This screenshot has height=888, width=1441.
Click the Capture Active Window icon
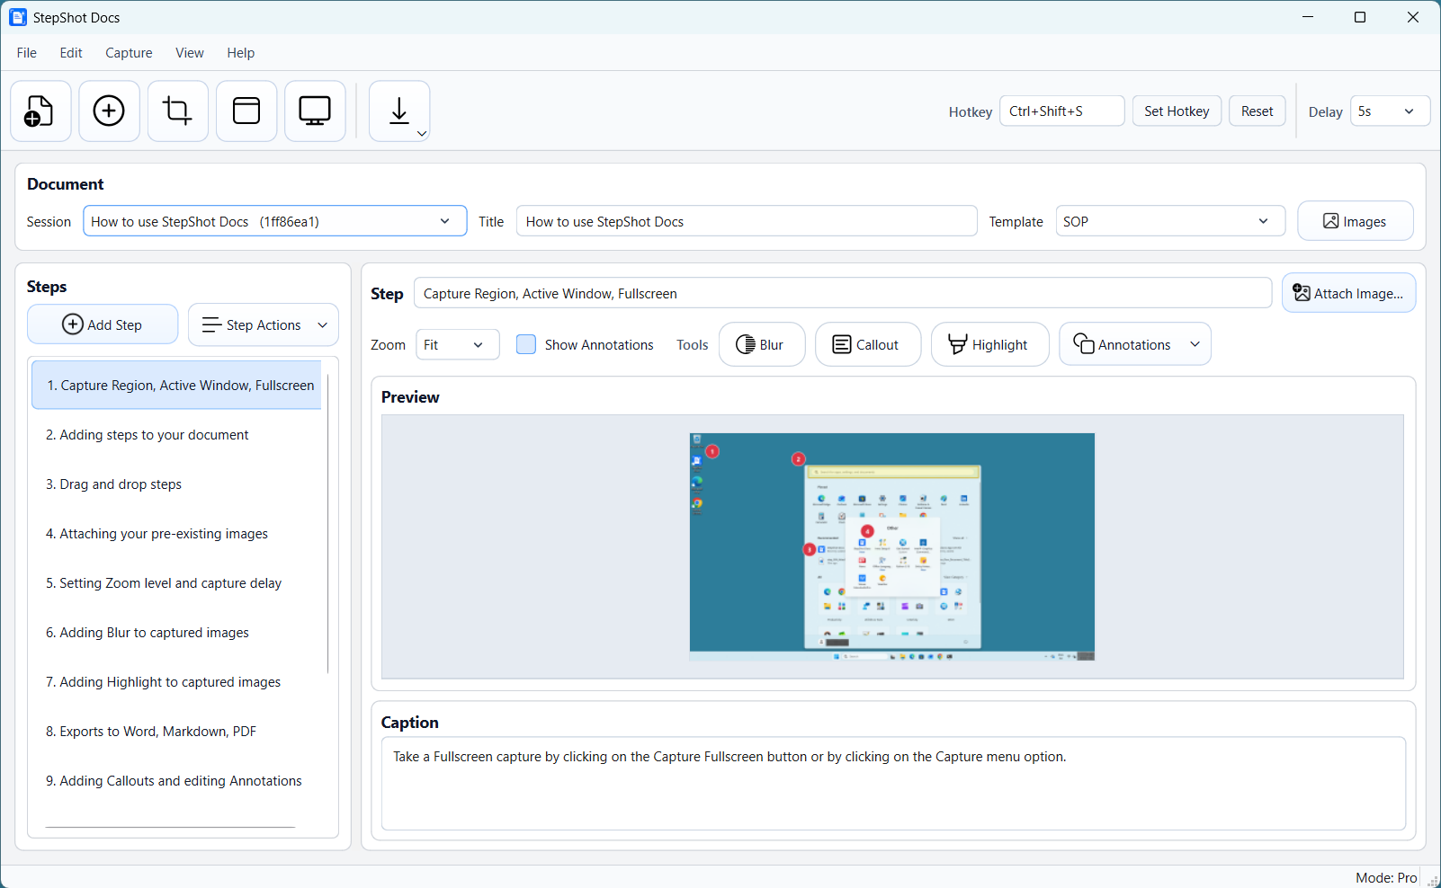tap(246, 111)
